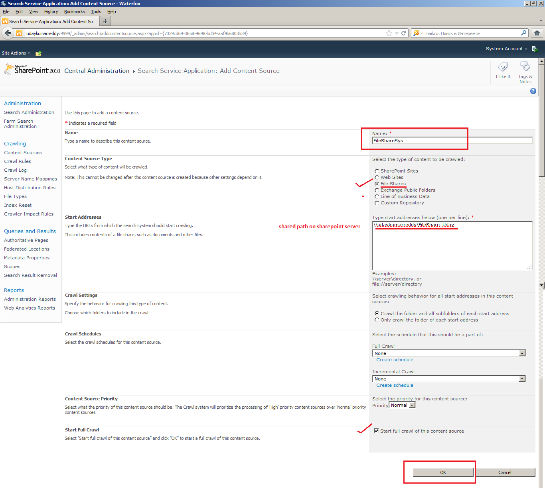Open the History menu
The width and height of the screenshot is (545, 488).
click(51, 12)
